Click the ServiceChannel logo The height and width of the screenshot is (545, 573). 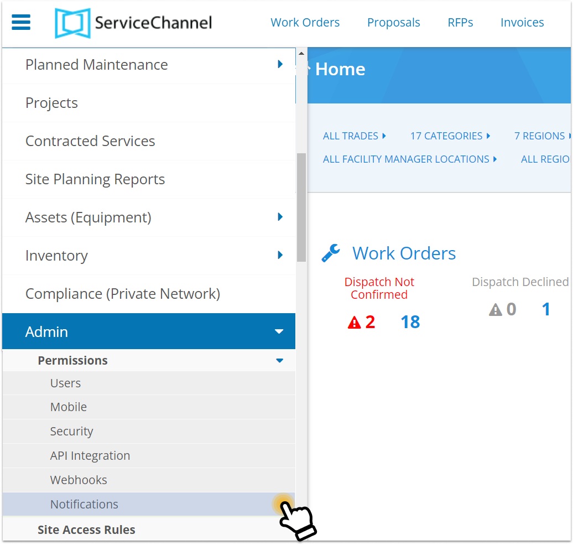coord(133,23)
